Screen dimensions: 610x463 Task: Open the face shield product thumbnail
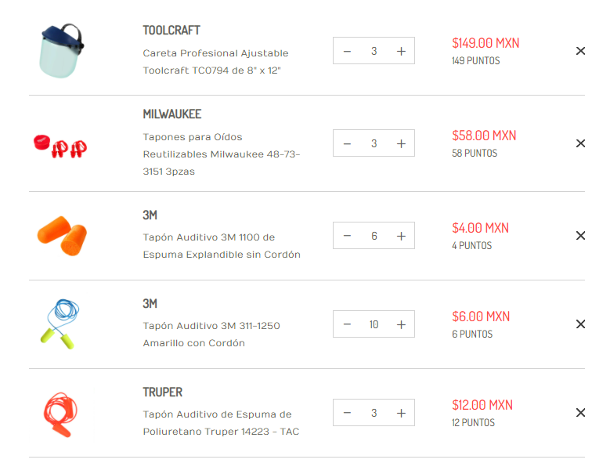pyautogui.click(x=61, y=51)
